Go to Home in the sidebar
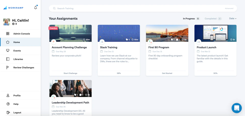The height and width of the screenshot is (116, 245). click(x=20, y=42)
